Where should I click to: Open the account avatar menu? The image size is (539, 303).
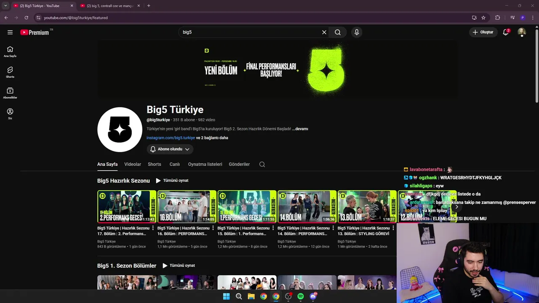coord(522,32)
